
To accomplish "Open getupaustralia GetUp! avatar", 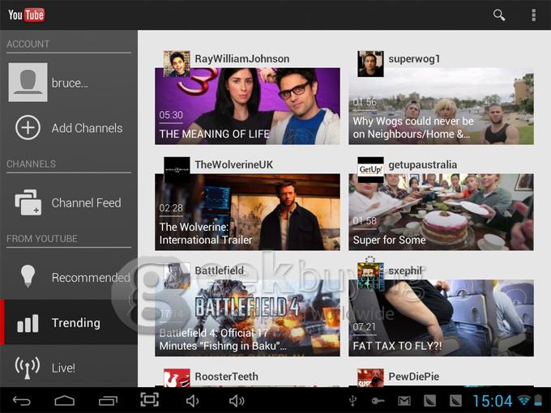I will [x=370, y=169].
